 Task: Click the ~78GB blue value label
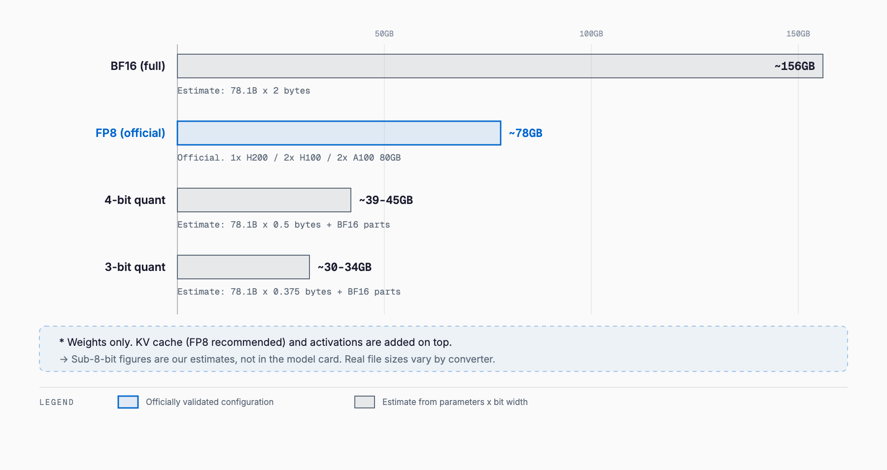pos(525,133)
